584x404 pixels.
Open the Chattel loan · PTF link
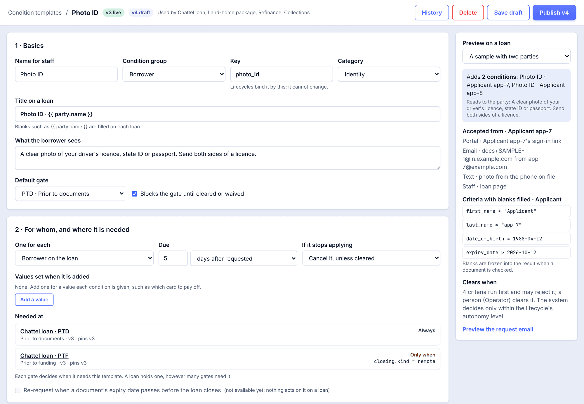(44, 355)
